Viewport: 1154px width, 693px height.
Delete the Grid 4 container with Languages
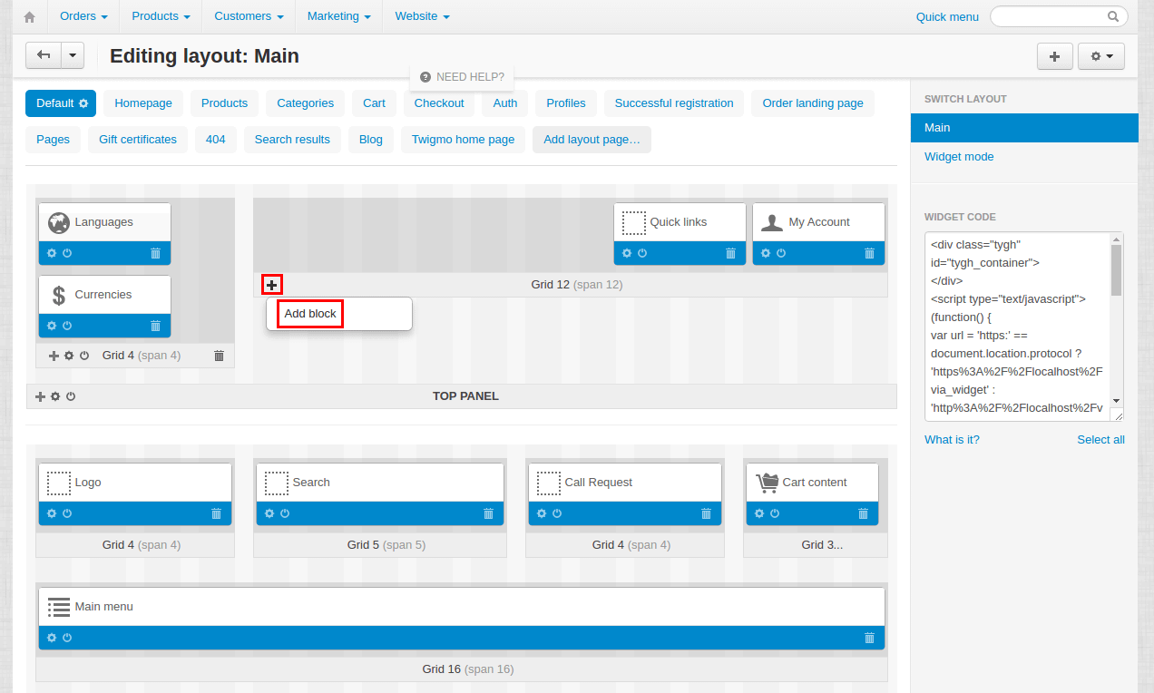point(219,356)
